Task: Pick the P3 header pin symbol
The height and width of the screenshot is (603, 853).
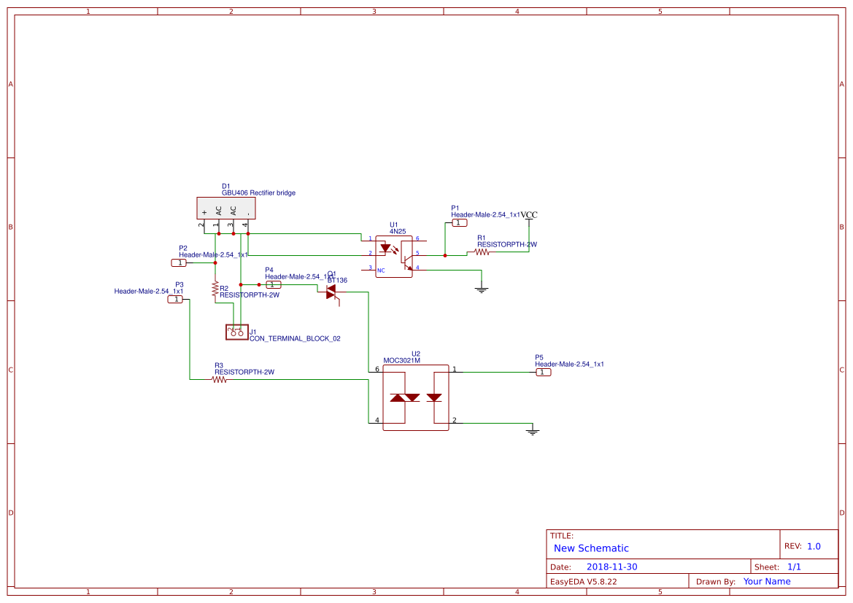Action: [175, 300]
